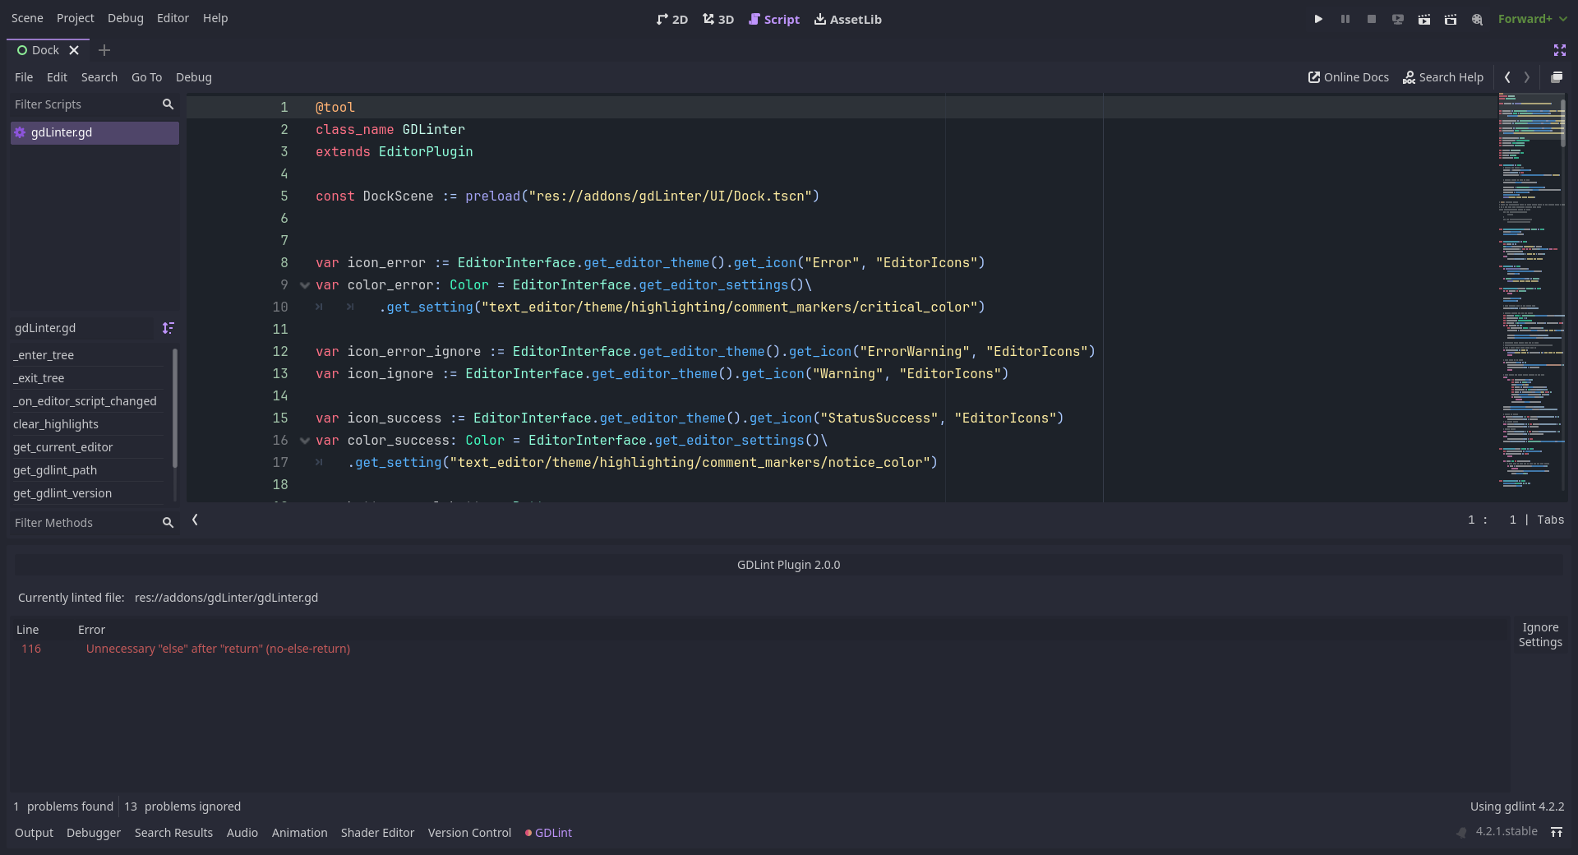Open the Debugger bottom panel
The width and height of the screenshot is (1578, 855).
coord(94,833)
